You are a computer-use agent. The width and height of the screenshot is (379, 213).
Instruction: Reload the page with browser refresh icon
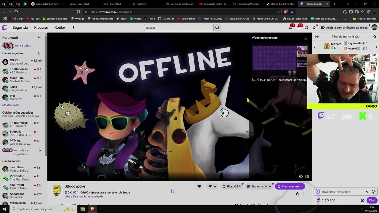[16, 12]
